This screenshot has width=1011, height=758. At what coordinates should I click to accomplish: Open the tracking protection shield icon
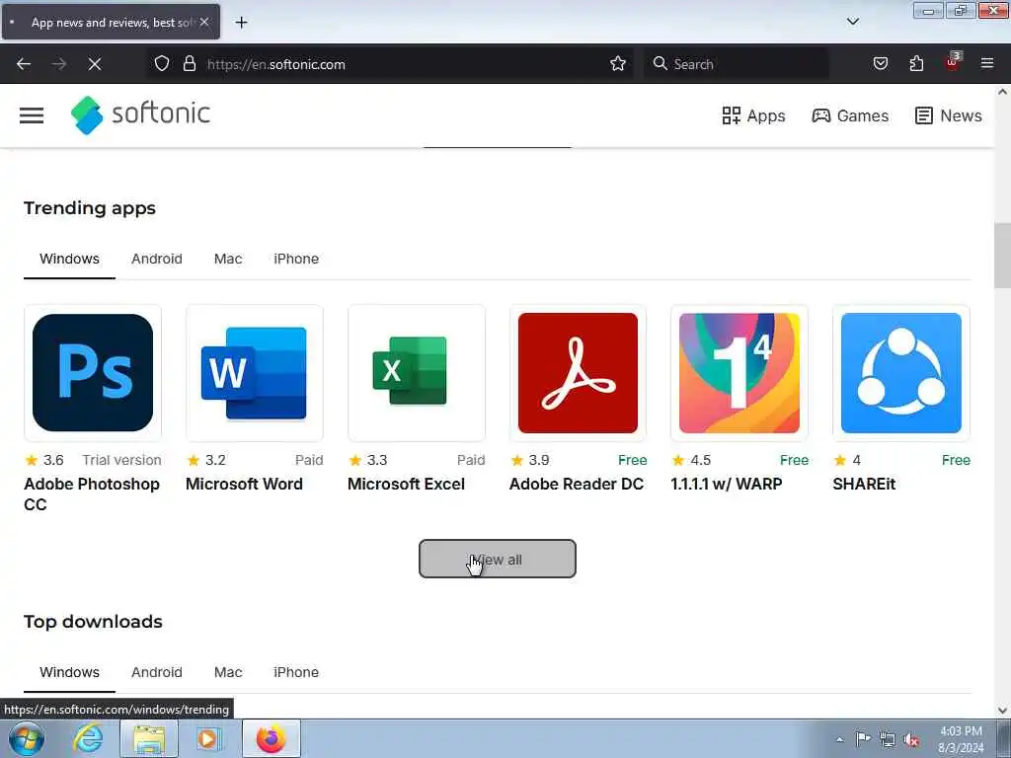click(x=162, y=64)
